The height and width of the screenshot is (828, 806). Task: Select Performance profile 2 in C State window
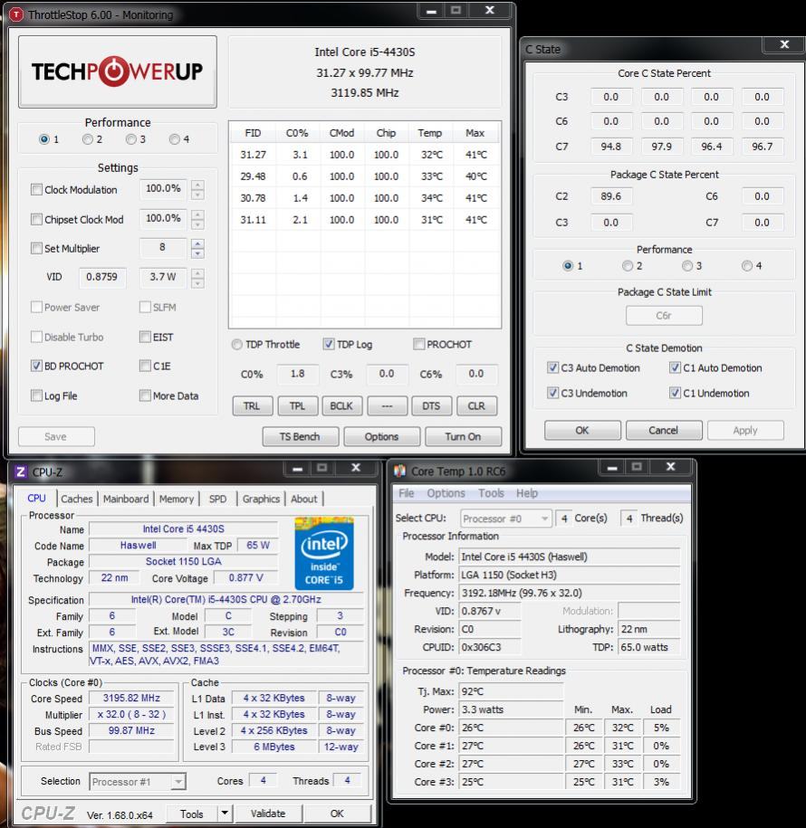(628, 266)
